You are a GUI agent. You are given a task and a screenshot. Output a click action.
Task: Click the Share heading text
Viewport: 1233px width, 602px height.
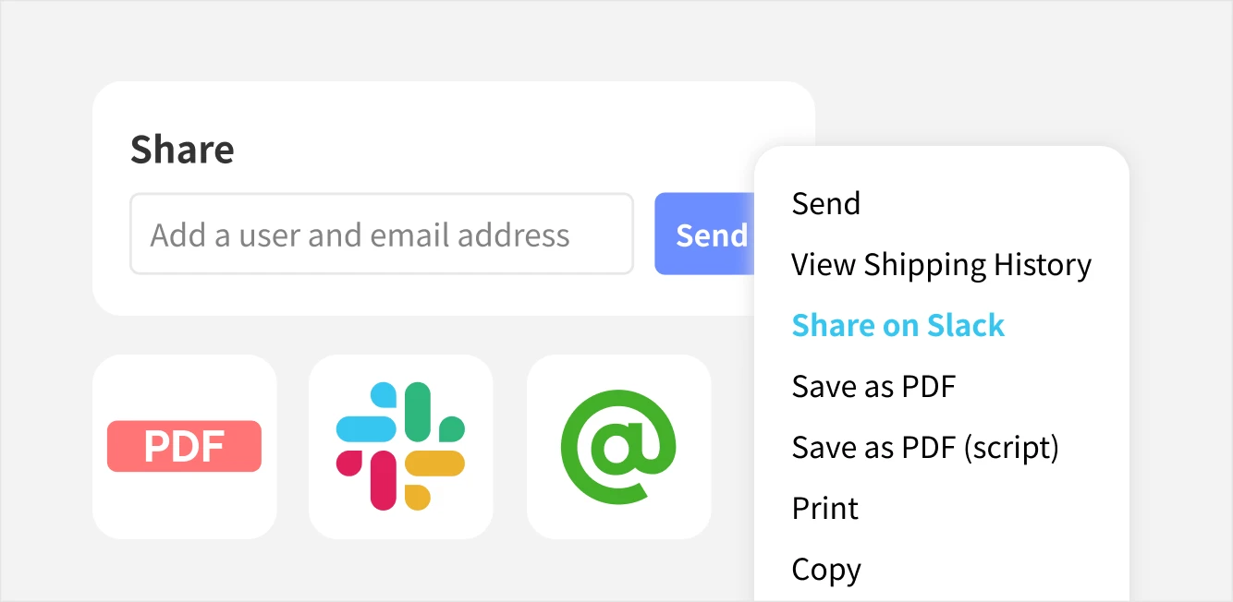click(x=182, y=149)
